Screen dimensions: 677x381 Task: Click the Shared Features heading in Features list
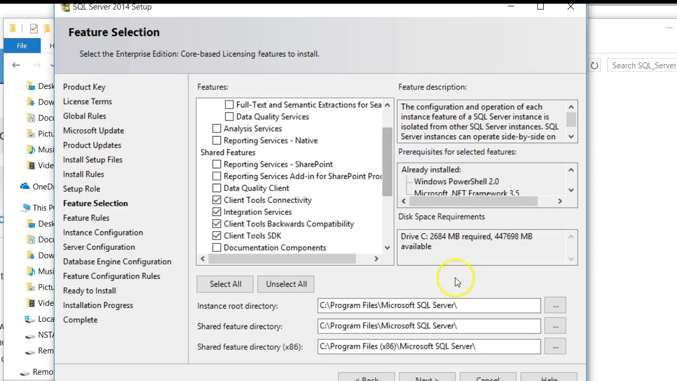(228, 152)
